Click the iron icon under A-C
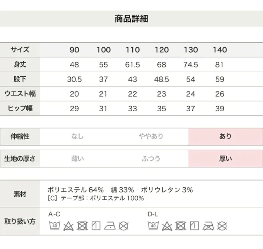 [x=110, y=225]
